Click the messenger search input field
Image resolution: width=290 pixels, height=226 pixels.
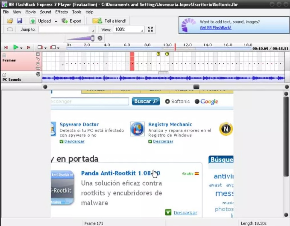(x=90, y=102)
